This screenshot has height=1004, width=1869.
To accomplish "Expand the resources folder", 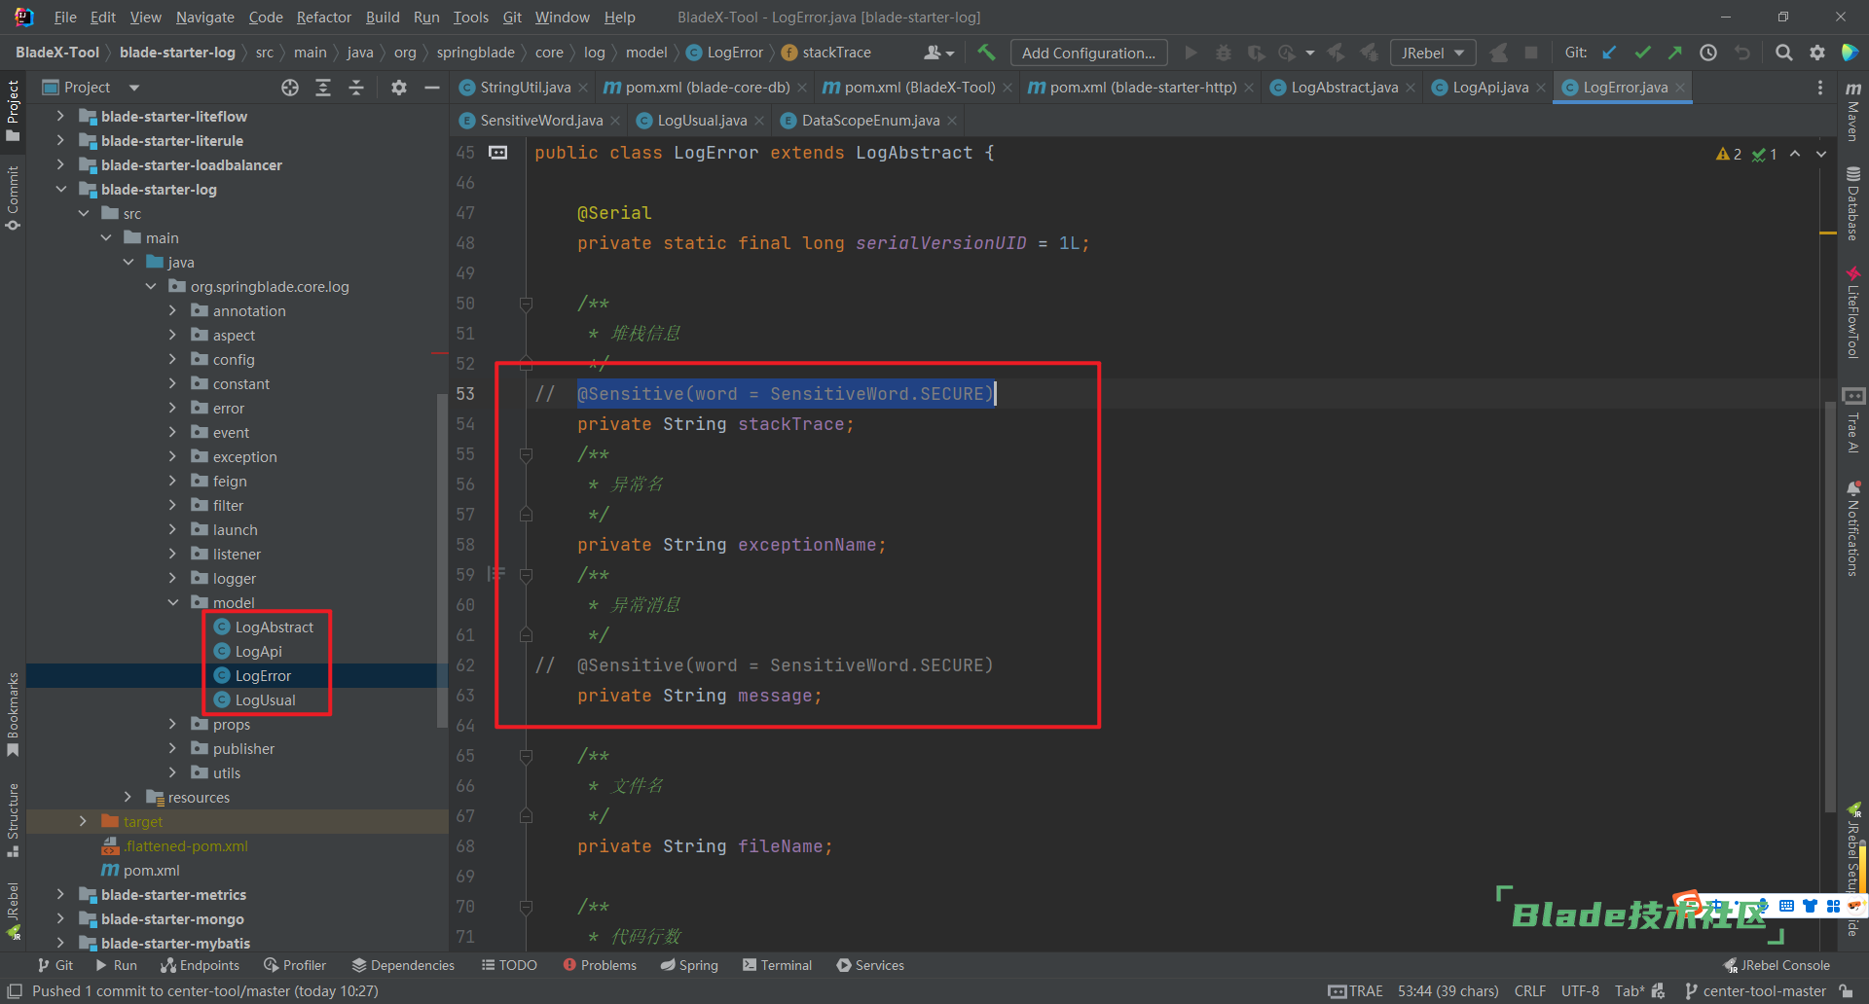I will tap(128, 798).
